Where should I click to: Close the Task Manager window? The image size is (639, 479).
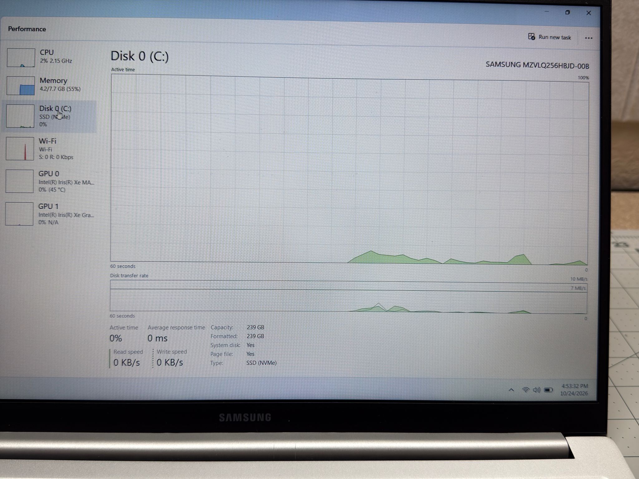(588, 13)
